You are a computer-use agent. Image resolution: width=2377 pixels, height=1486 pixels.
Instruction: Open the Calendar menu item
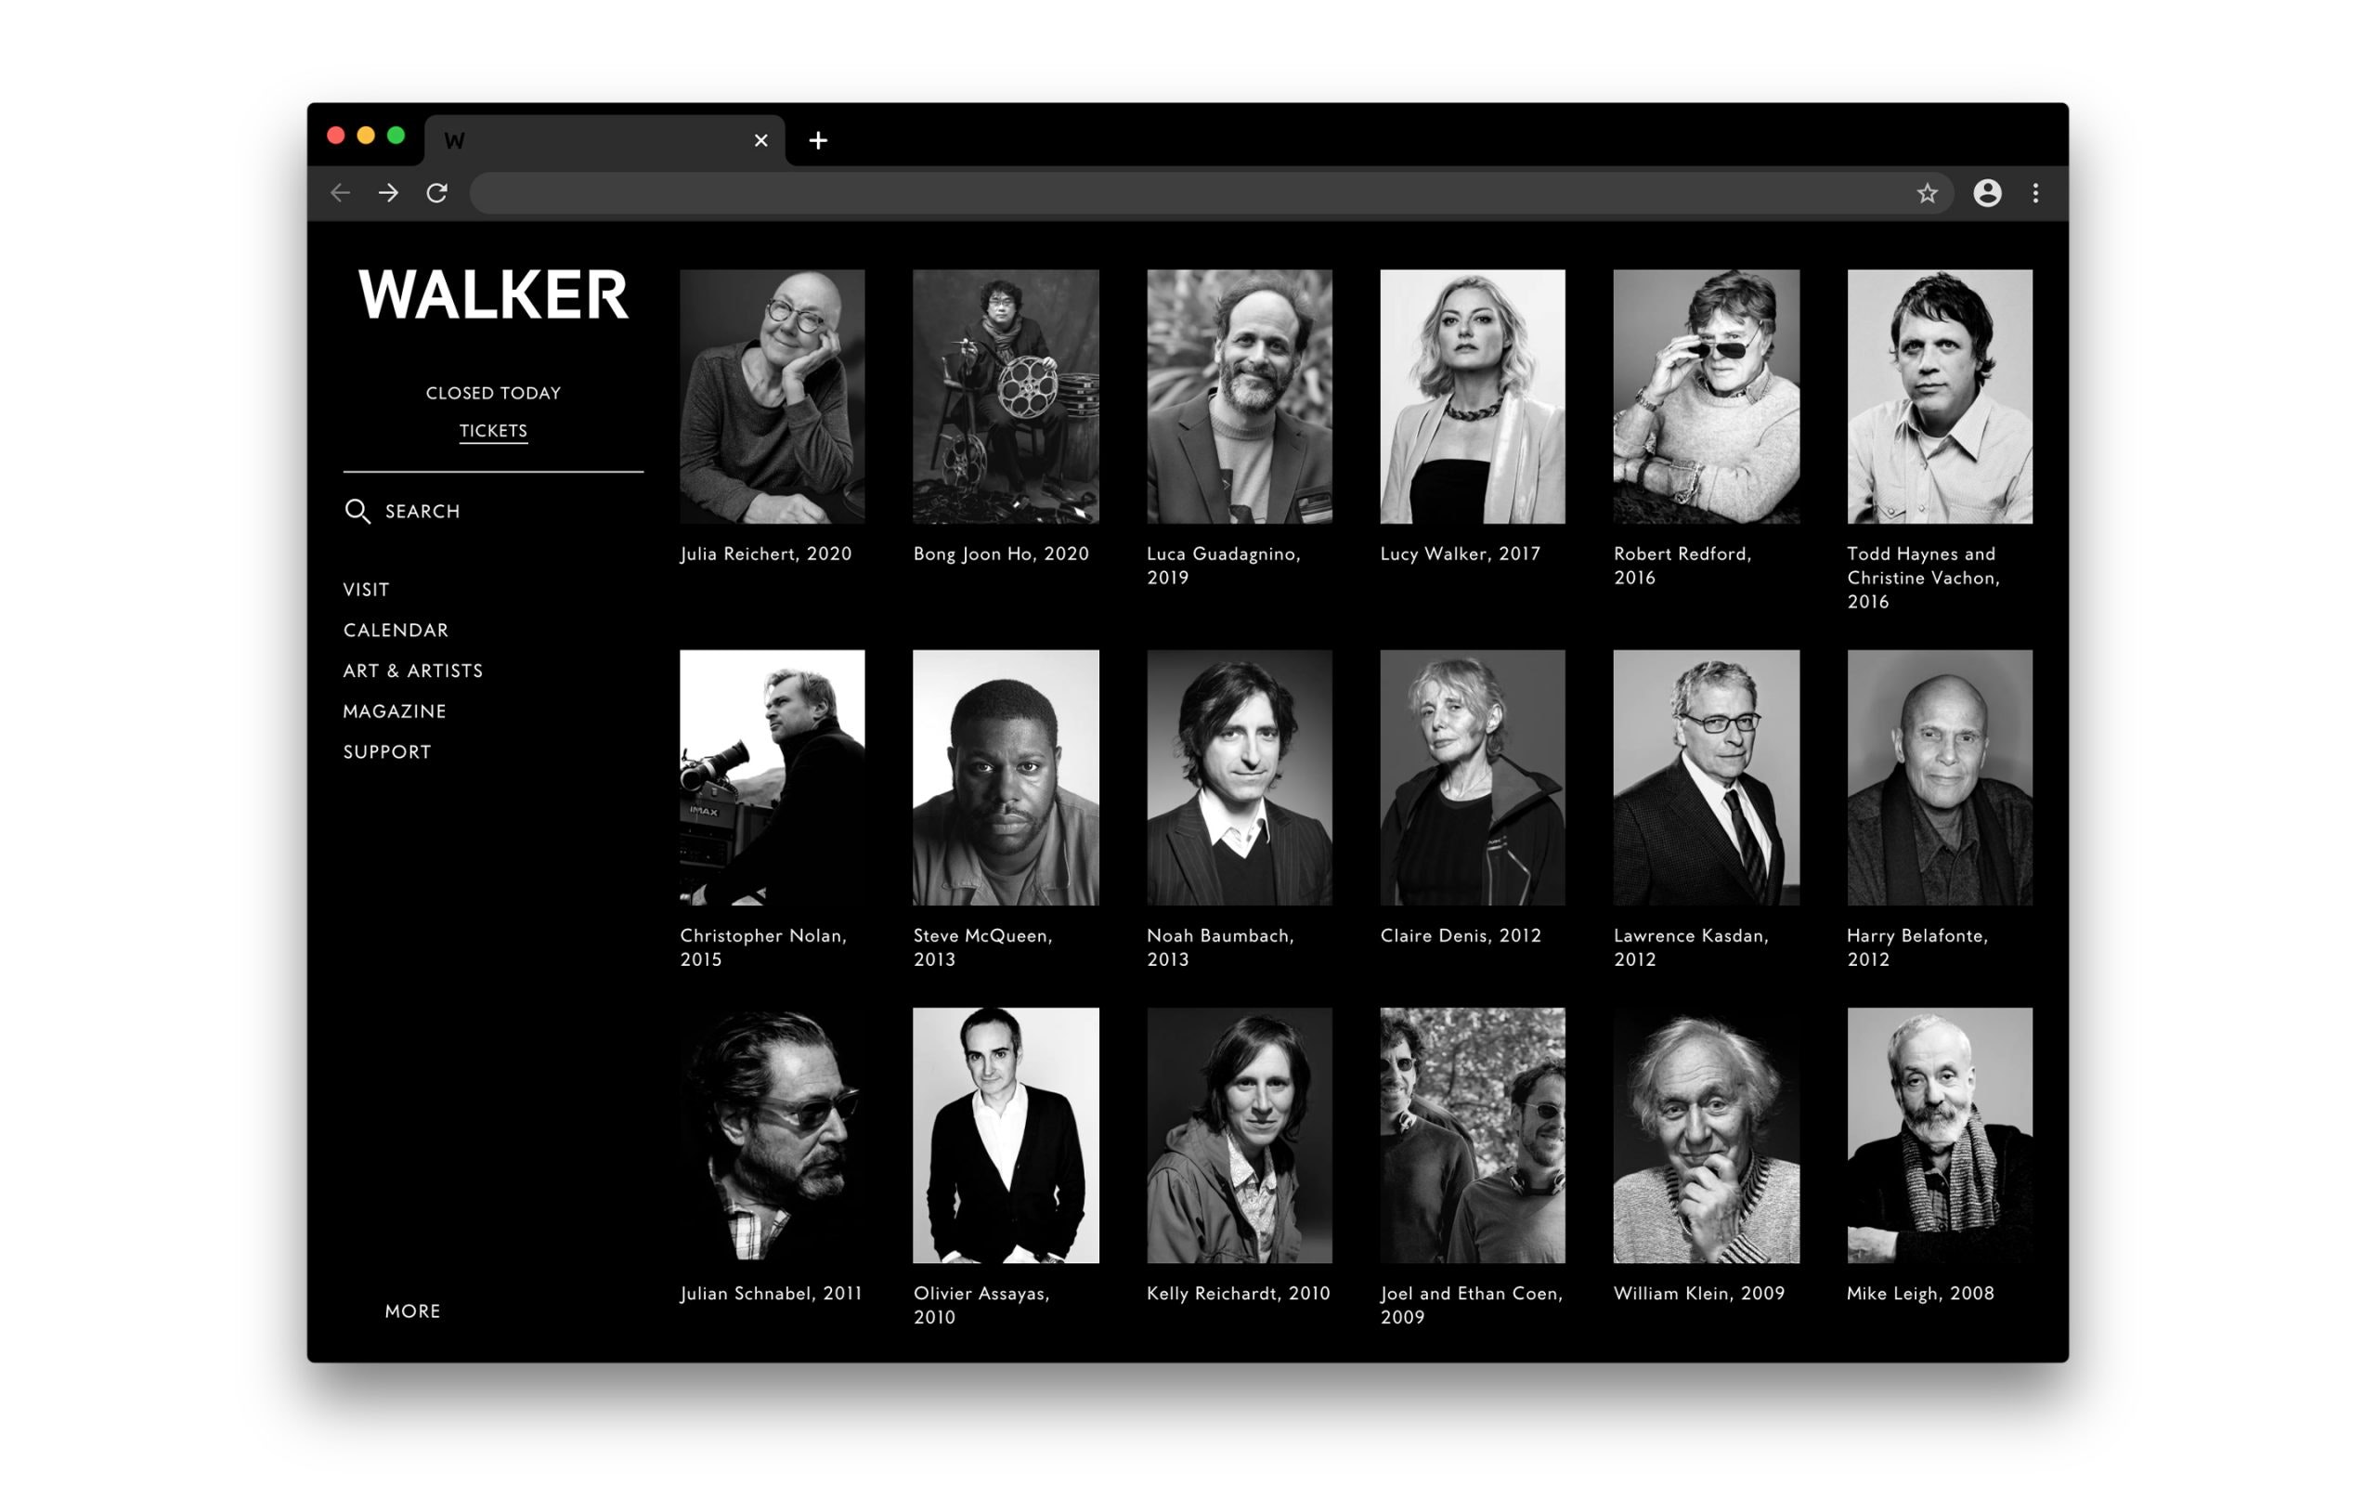[x=396, y=630]
